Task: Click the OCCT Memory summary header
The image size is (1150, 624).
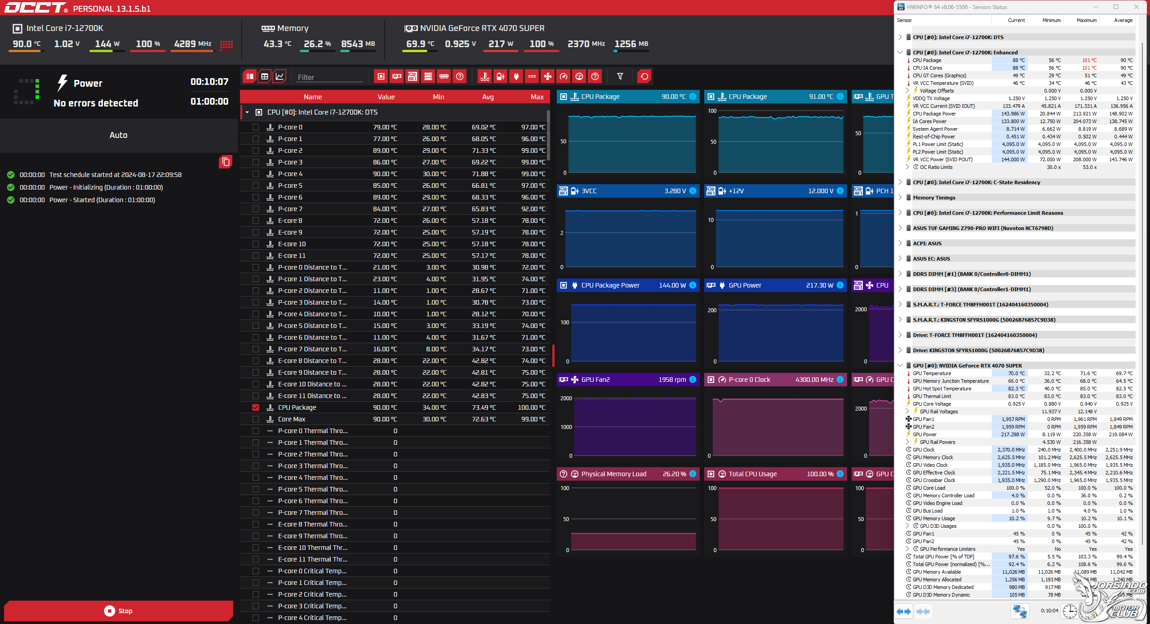Action: point(285,28)
